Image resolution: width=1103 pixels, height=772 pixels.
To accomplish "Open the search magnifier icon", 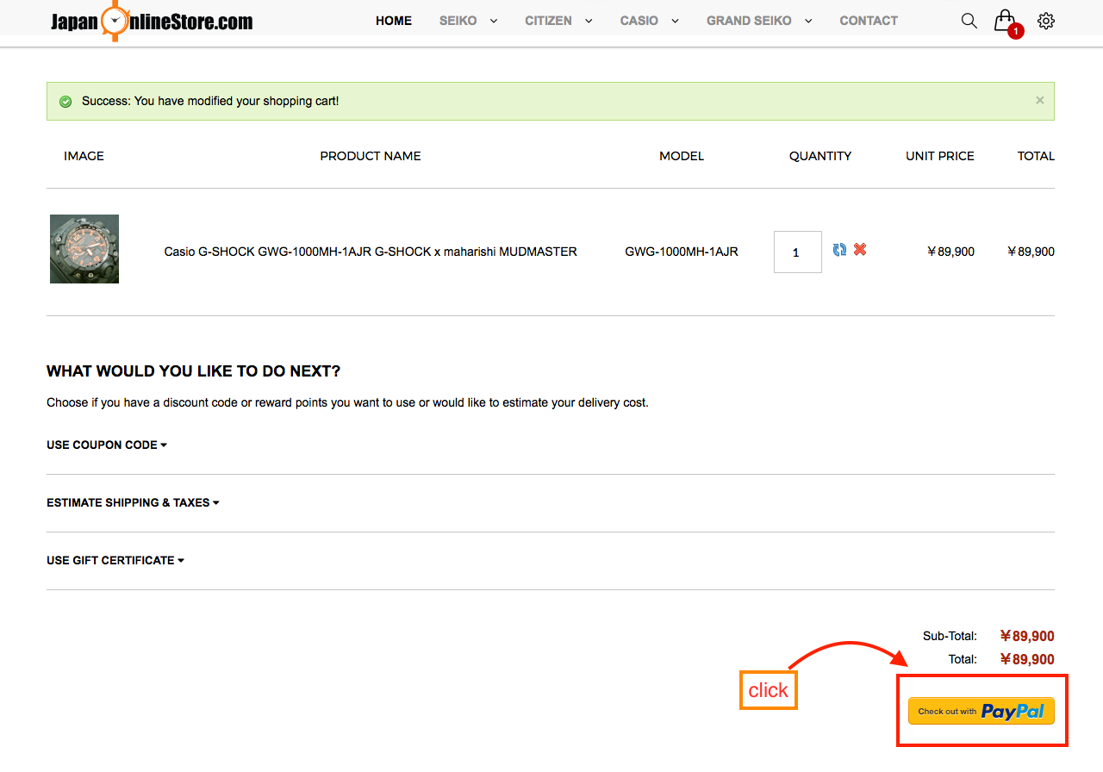I will point(969,21).
